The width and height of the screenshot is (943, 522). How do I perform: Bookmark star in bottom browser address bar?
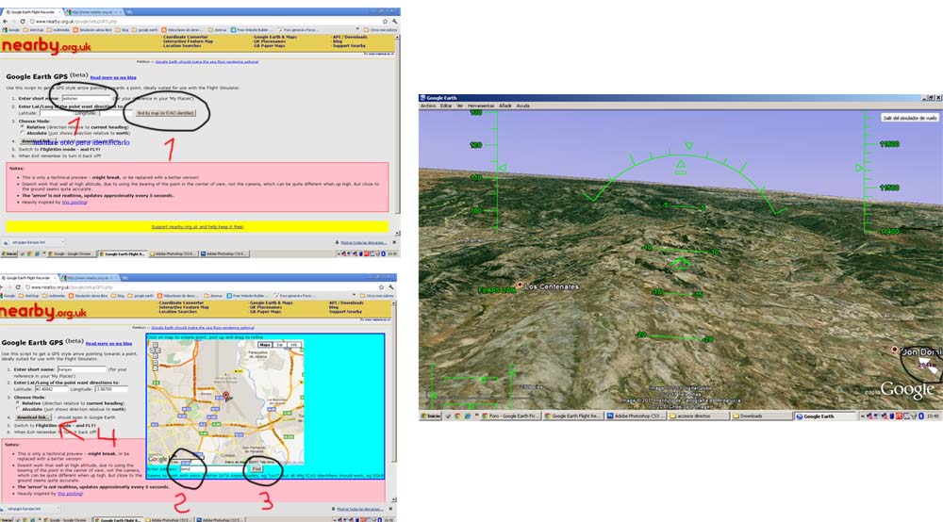point(381,287)
